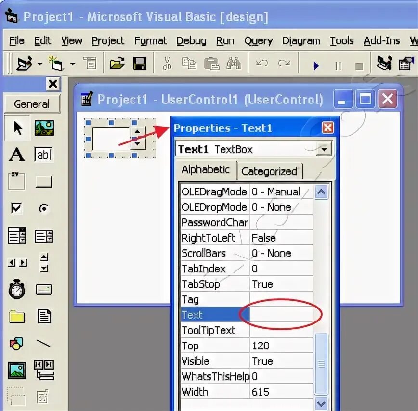Select the DriveListBox tool in toolbox
Viewport: 418px width, 411px height.
coord(44,289)
